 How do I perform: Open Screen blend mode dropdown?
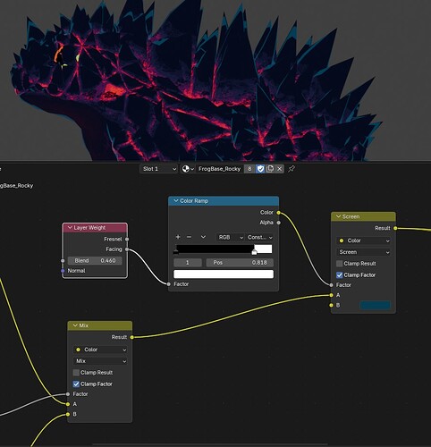point(363,252)
